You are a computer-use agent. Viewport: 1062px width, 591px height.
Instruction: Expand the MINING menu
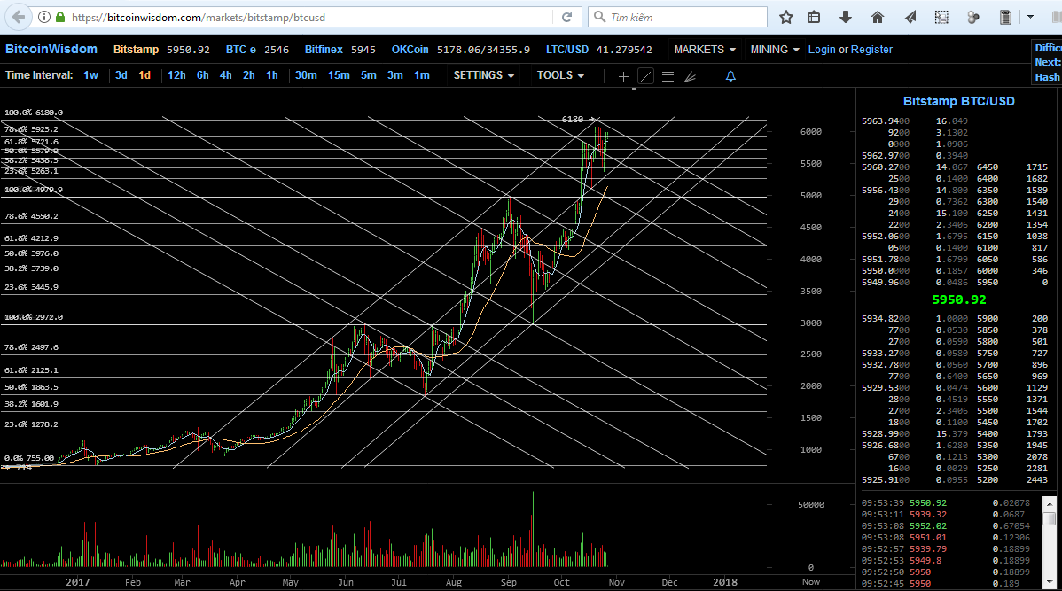[775, 50]
